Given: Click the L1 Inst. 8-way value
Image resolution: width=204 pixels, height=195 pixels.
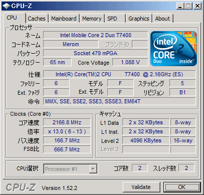Looking at the screenshot, I should coord(183,131).
